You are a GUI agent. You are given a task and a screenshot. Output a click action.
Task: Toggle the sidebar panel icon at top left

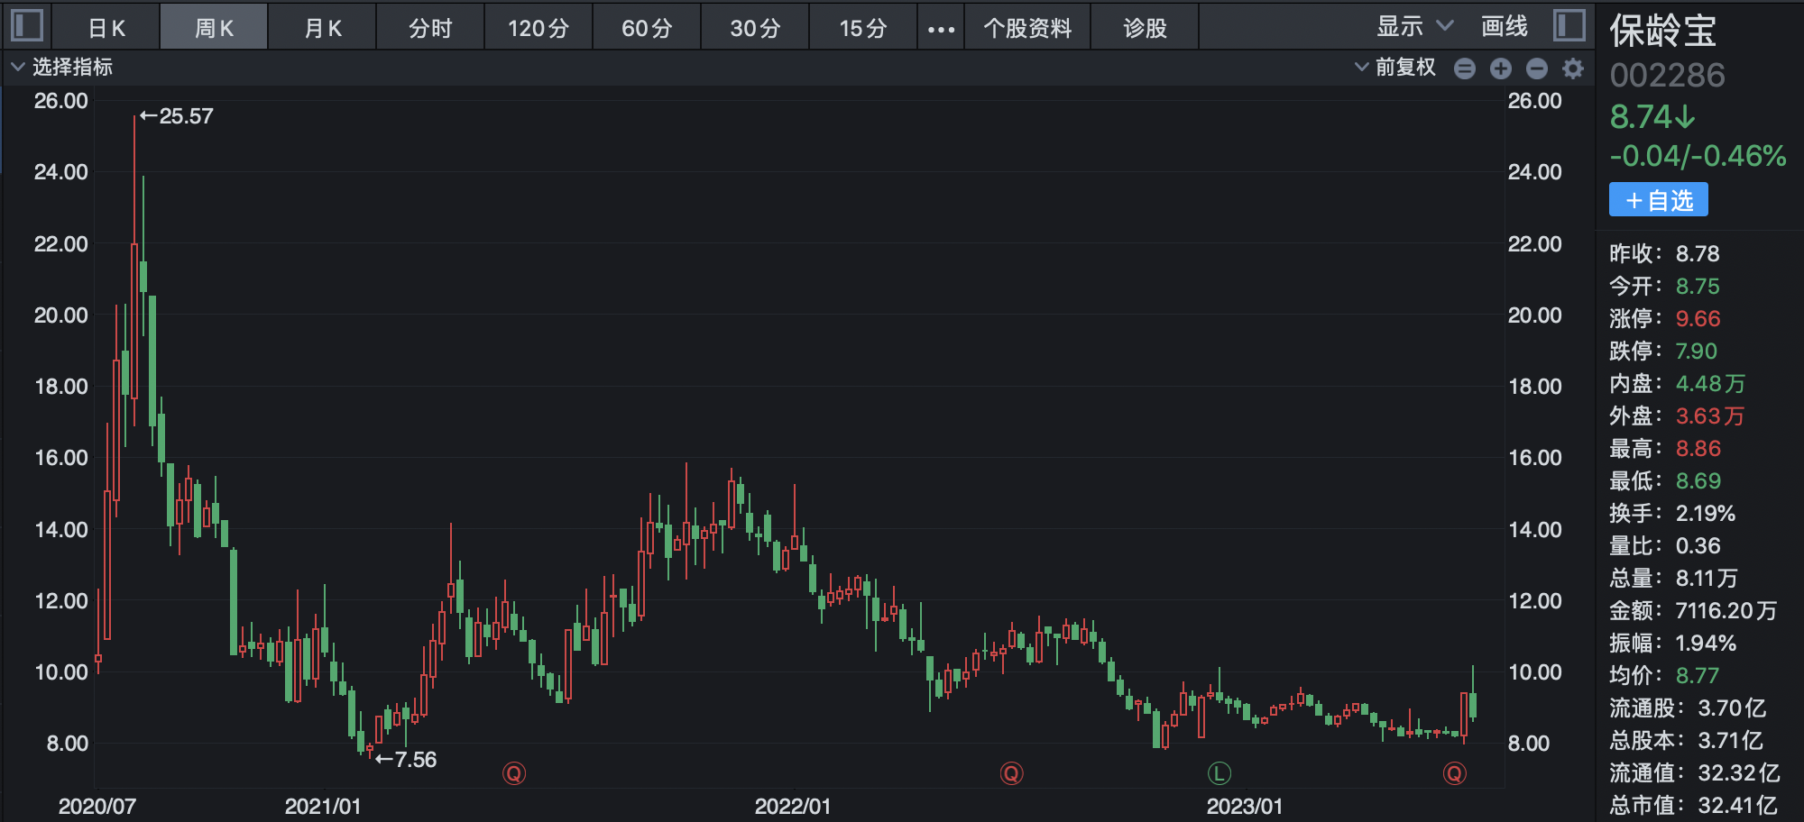point(26,26)
